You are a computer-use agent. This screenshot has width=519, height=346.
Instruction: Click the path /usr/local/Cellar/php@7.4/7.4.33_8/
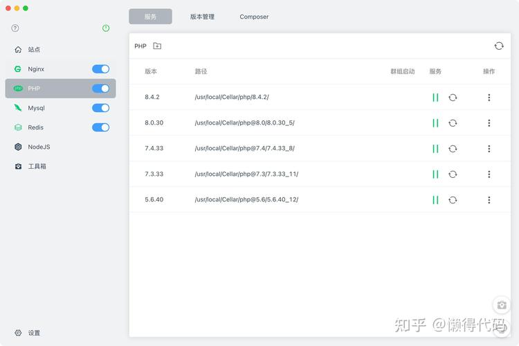(x=244, y=148)
